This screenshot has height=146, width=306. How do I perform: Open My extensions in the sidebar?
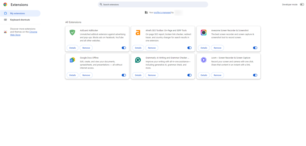pyautogui.click(x=17, y=13)
